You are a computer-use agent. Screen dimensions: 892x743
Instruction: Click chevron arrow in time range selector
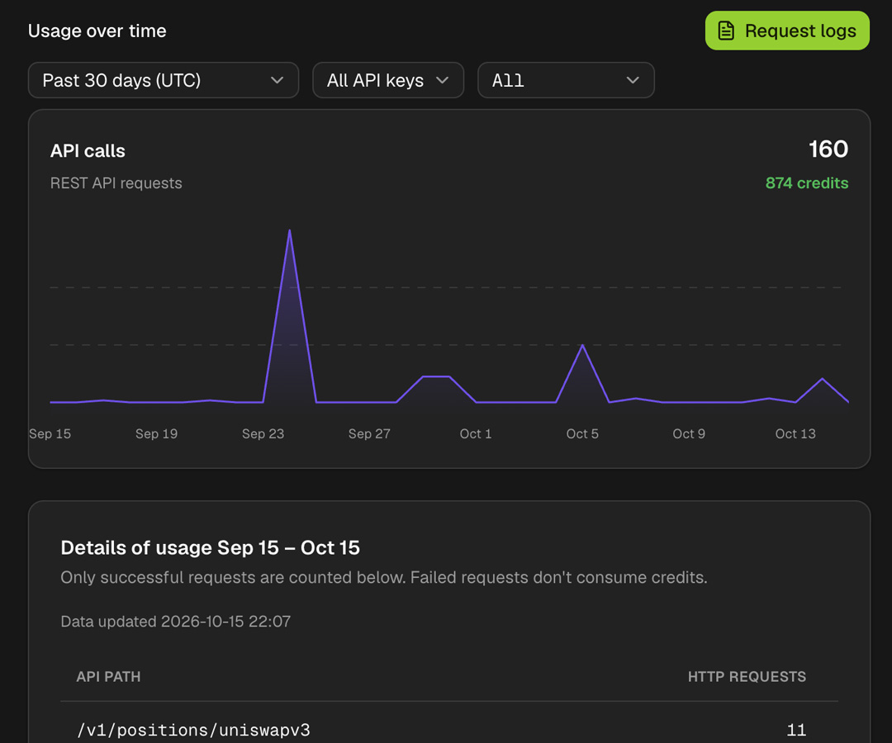click(277, 80)
